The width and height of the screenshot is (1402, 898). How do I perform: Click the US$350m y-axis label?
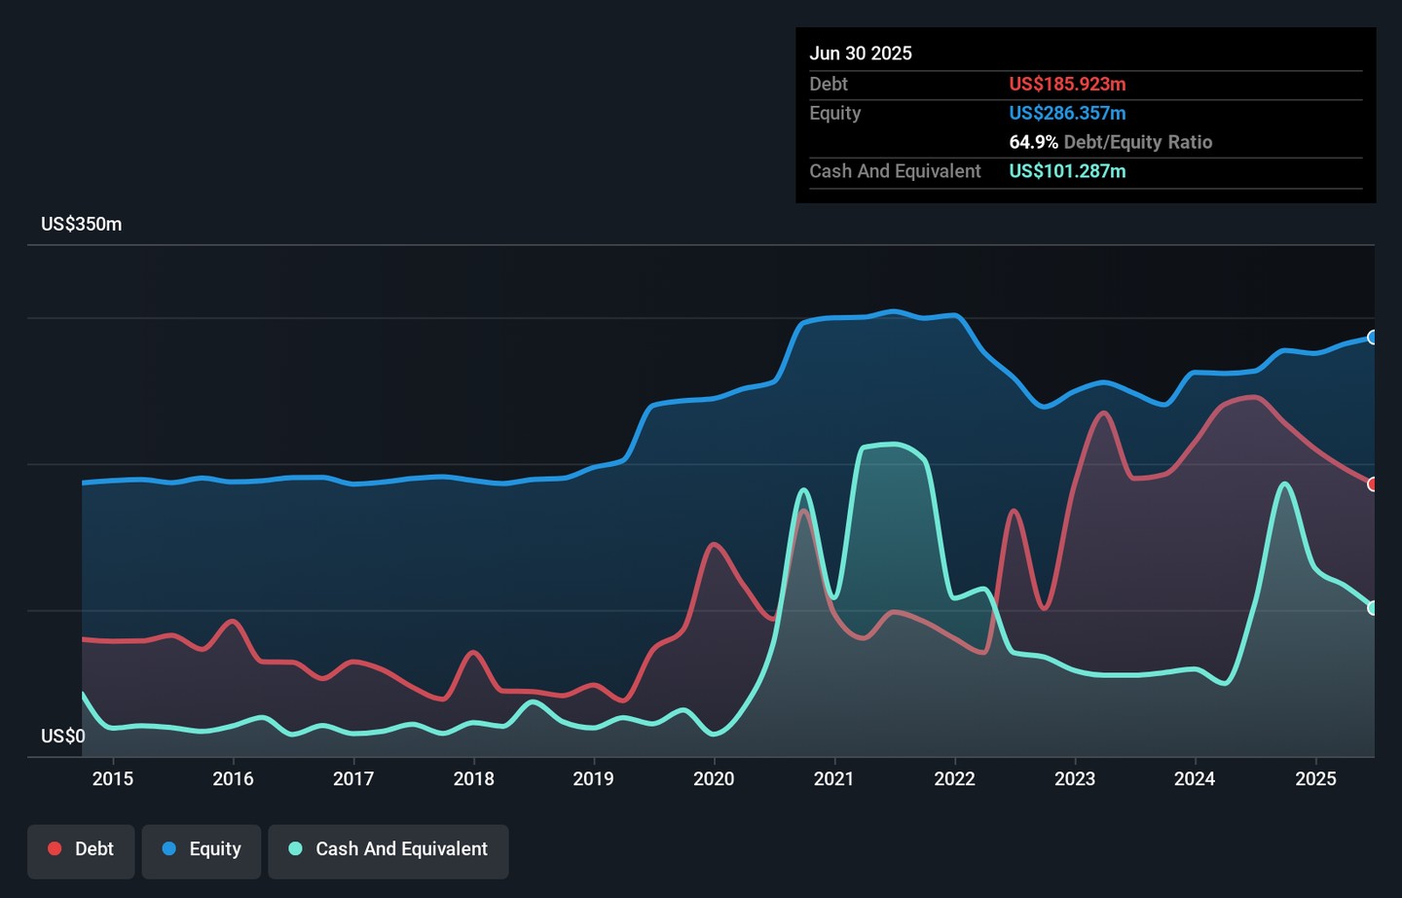coord(82,225)
